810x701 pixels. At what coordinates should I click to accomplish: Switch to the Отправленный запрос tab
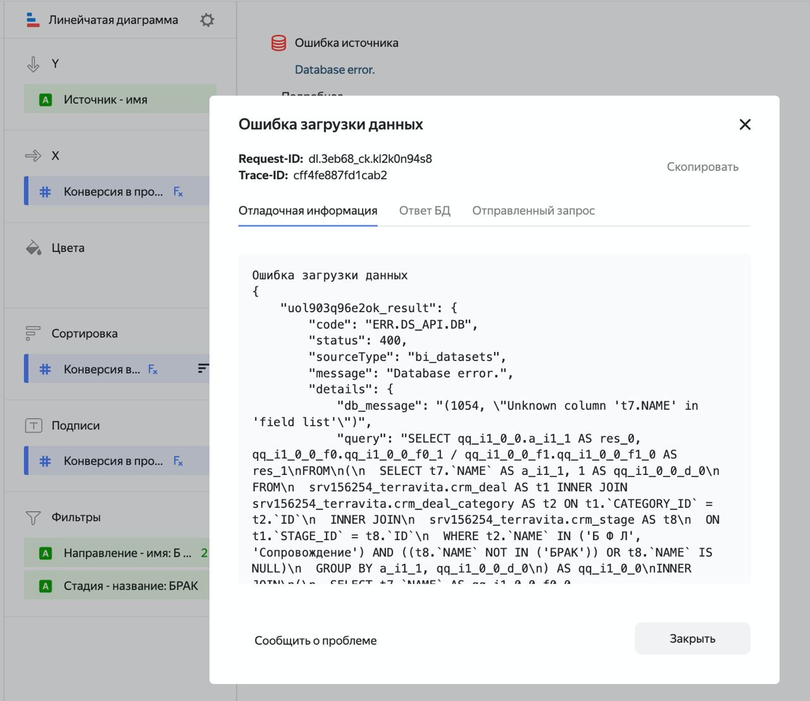(533, 211)
